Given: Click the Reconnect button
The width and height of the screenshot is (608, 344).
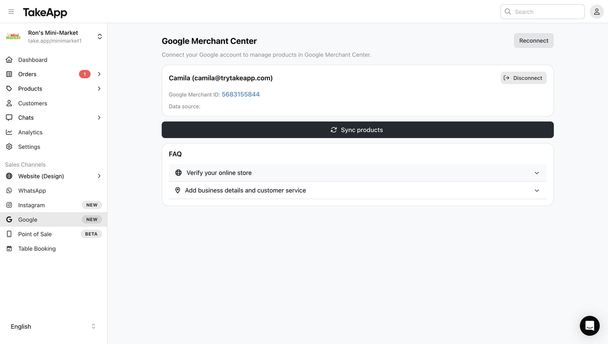Looking at the screenshot, I should click(533, 41).
